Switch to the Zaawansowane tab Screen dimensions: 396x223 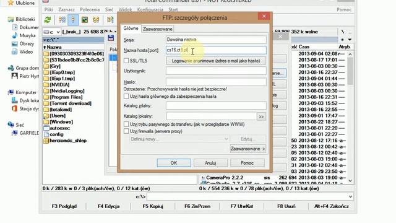158,29
